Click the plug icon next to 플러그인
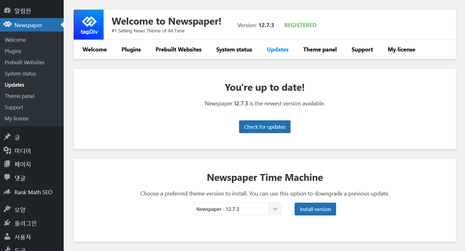This screenshot has height=251, width=465. tap(7, 223)
